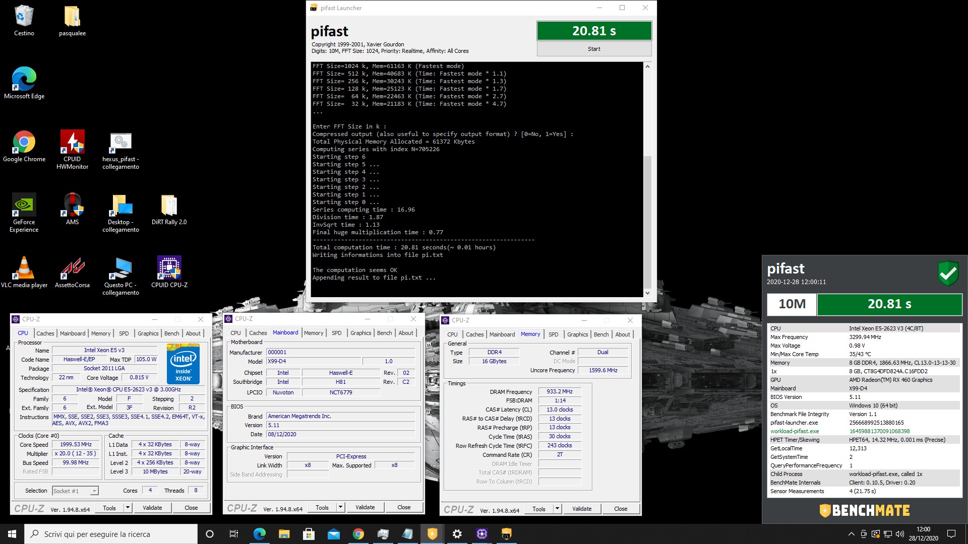Launch Google Chrome desktop shortcut

[24, 146]
